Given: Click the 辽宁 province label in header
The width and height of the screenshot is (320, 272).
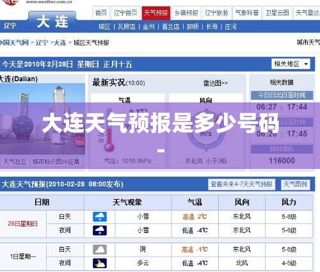Looking at the screenshot, I should tap(10, 26).
